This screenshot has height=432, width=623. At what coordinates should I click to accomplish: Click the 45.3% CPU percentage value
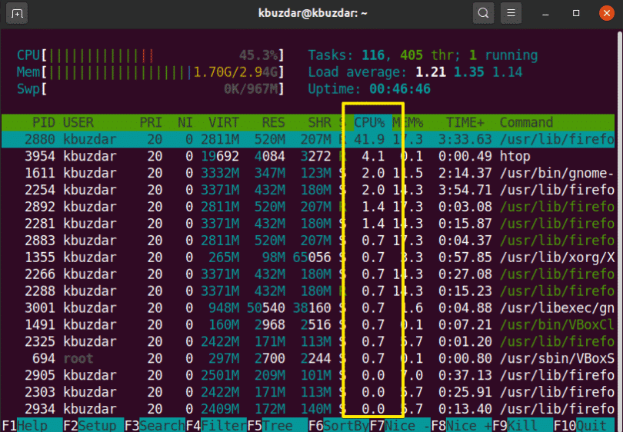click(258, 55)
